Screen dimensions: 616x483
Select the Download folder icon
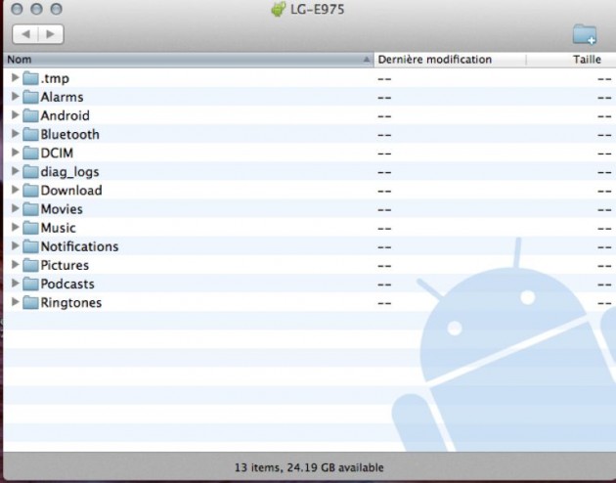pyautogui.click(x=30, y=191)
